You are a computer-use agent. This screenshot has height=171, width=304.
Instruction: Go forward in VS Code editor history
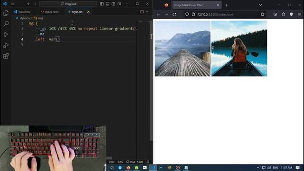tap(35, 4)
